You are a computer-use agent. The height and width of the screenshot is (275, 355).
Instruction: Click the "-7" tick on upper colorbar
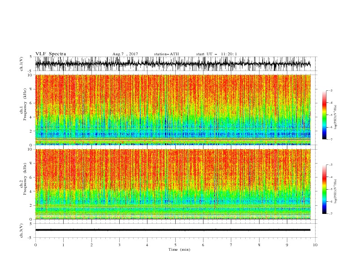(331, 139)
